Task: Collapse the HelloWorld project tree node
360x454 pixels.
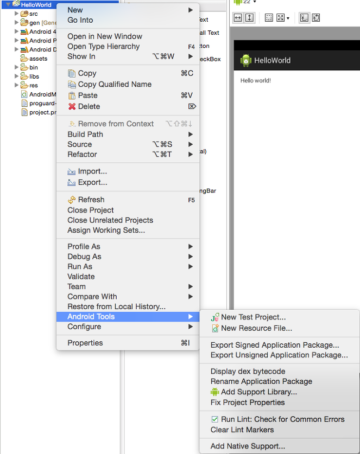Action: 8,4
